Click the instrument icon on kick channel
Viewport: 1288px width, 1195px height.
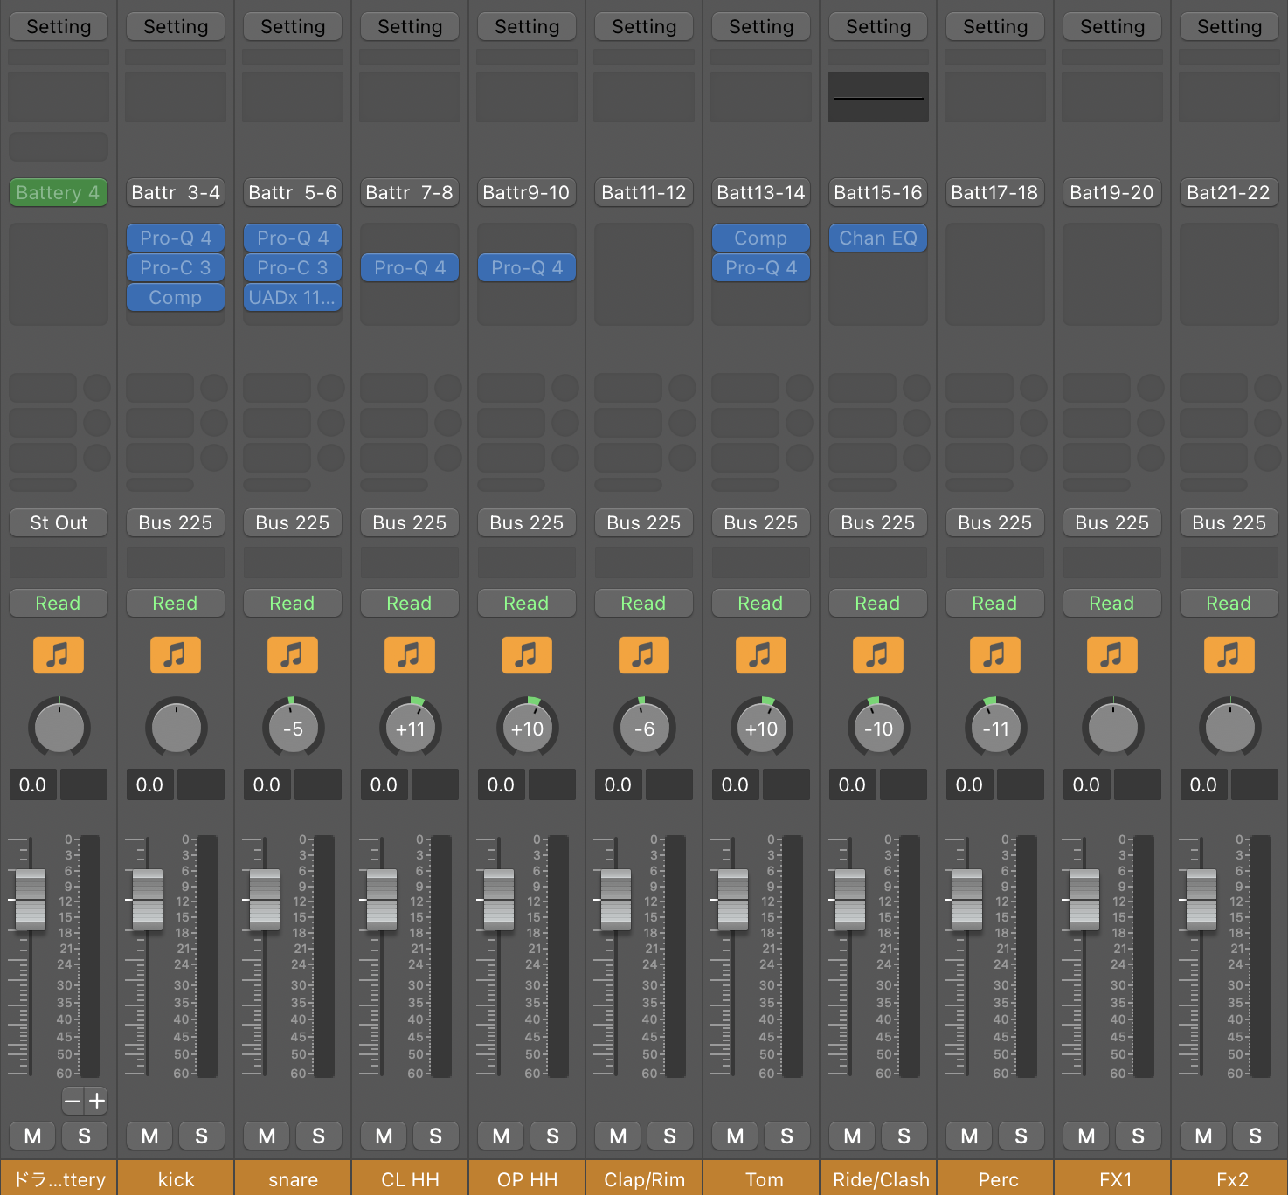pos(176,654)
